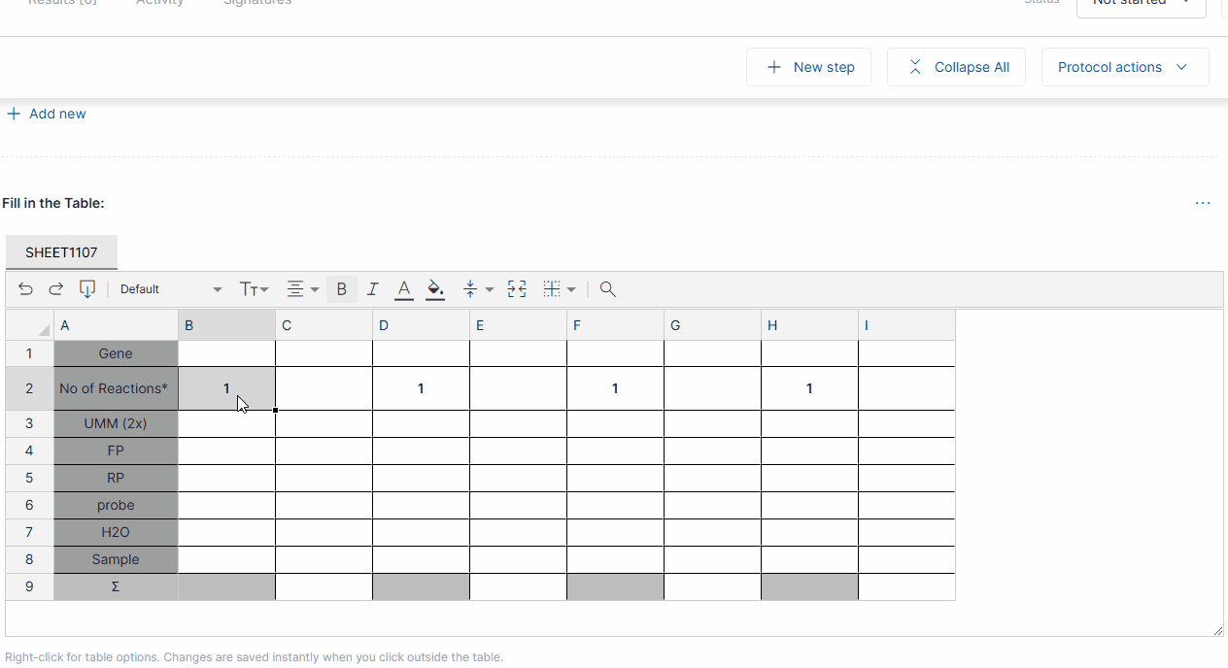The width and height of the screenshot is (1228, 668).
Task: Open the cell fill color bucket
Action: click(x=435, y=289)
